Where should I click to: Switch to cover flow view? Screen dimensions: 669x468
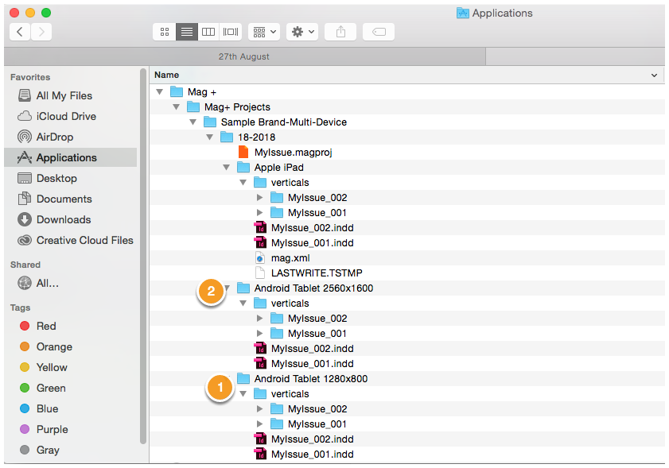231,32
